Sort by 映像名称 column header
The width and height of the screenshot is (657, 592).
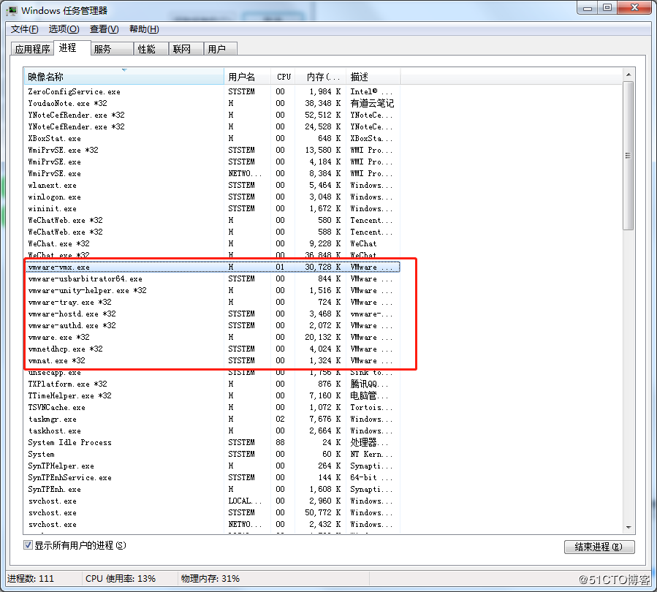coord(124,77)
